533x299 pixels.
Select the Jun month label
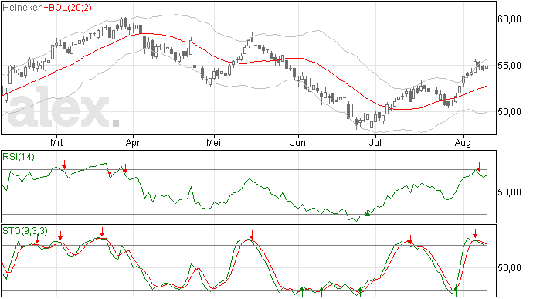[x=297, y=142]
